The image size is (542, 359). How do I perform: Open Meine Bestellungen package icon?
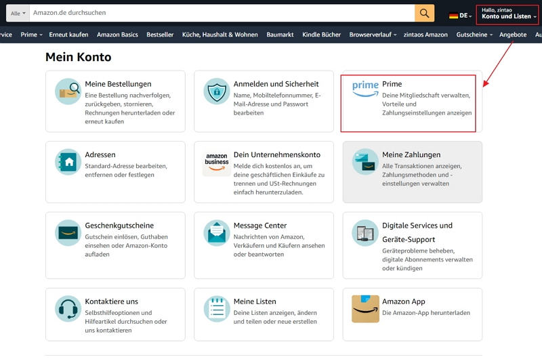68,91
